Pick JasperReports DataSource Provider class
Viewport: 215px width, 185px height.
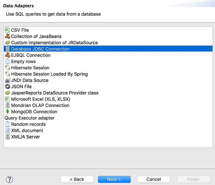pos(55,93)
